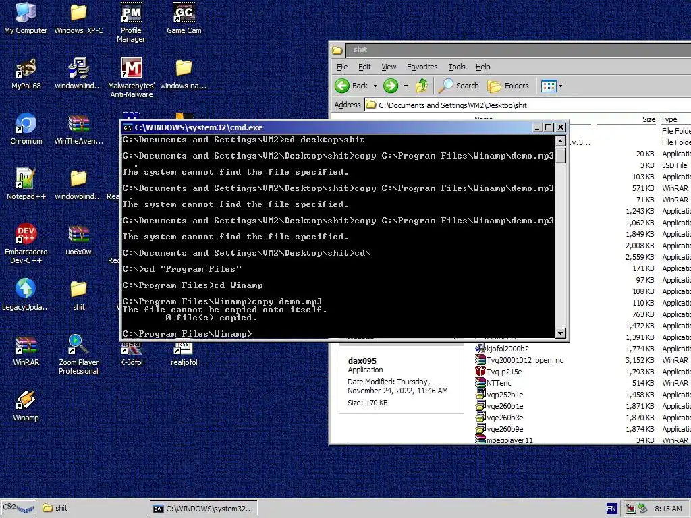Viewport: 691px width, 518px height.
Task: Open Embarcadero Dev-C++ shortcut
Action: 26,243
